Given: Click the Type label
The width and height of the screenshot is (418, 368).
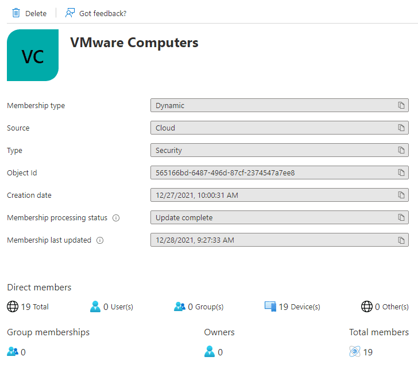Looking at the screenshot, I should (15, 150).
